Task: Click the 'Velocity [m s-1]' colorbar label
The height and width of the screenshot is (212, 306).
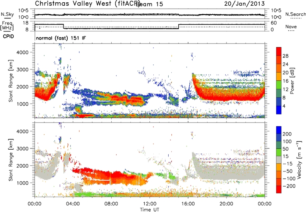Action: pos(299,160)
